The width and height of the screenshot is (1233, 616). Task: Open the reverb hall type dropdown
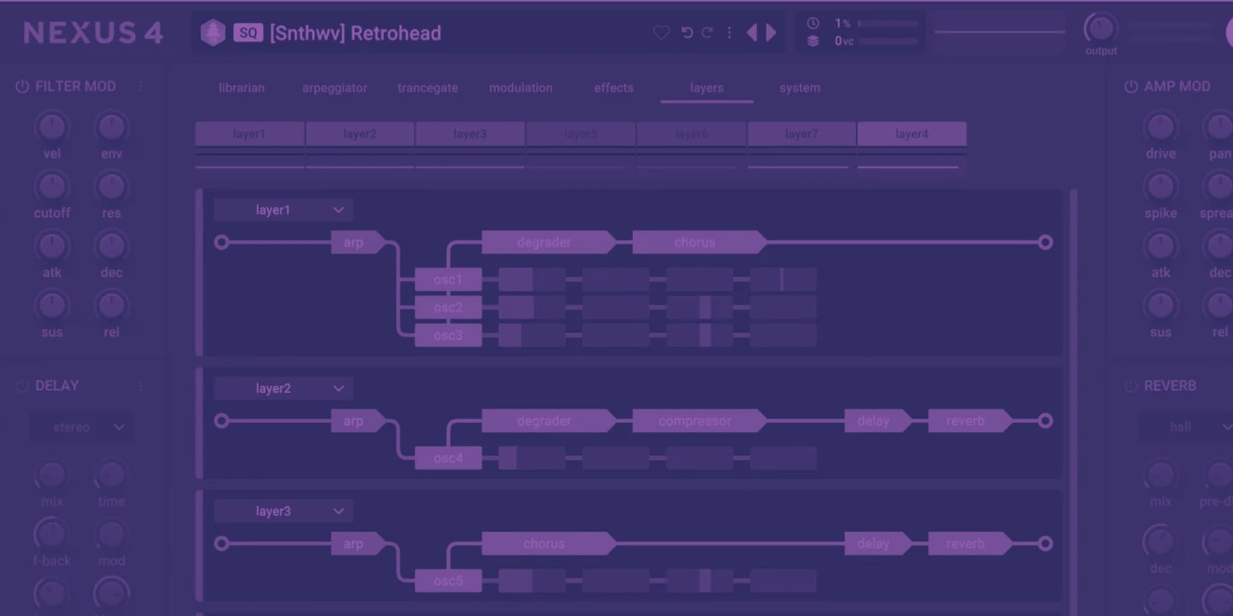point(1187,427)
